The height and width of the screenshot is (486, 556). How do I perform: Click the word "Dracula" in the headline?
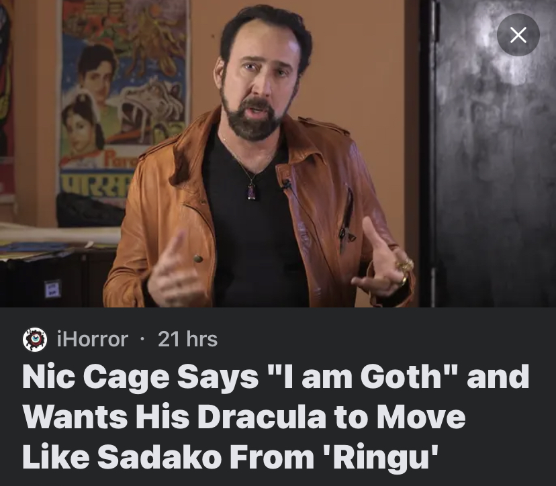tap(262, 416)
